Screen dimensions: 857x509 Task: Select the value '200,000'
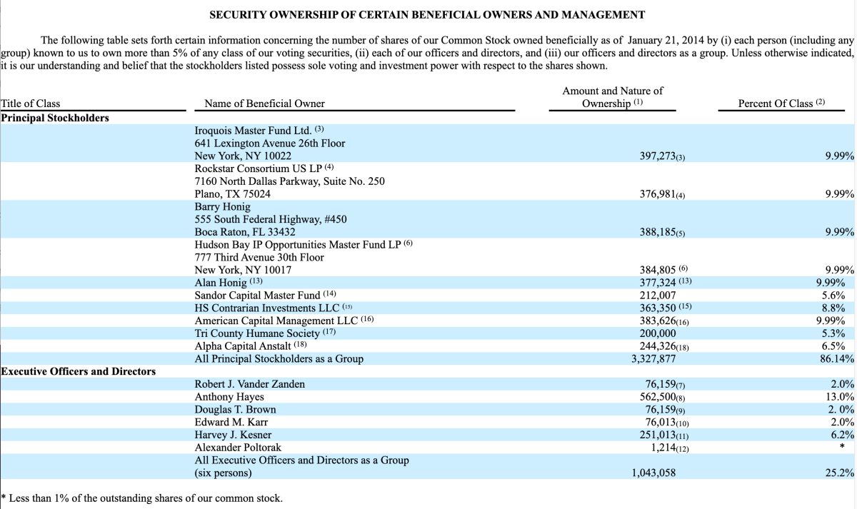(658, 333)
